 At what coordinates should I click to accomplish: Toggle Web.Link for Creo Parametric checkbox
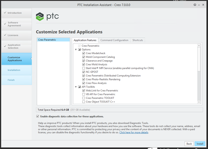(x=84, y=90)
